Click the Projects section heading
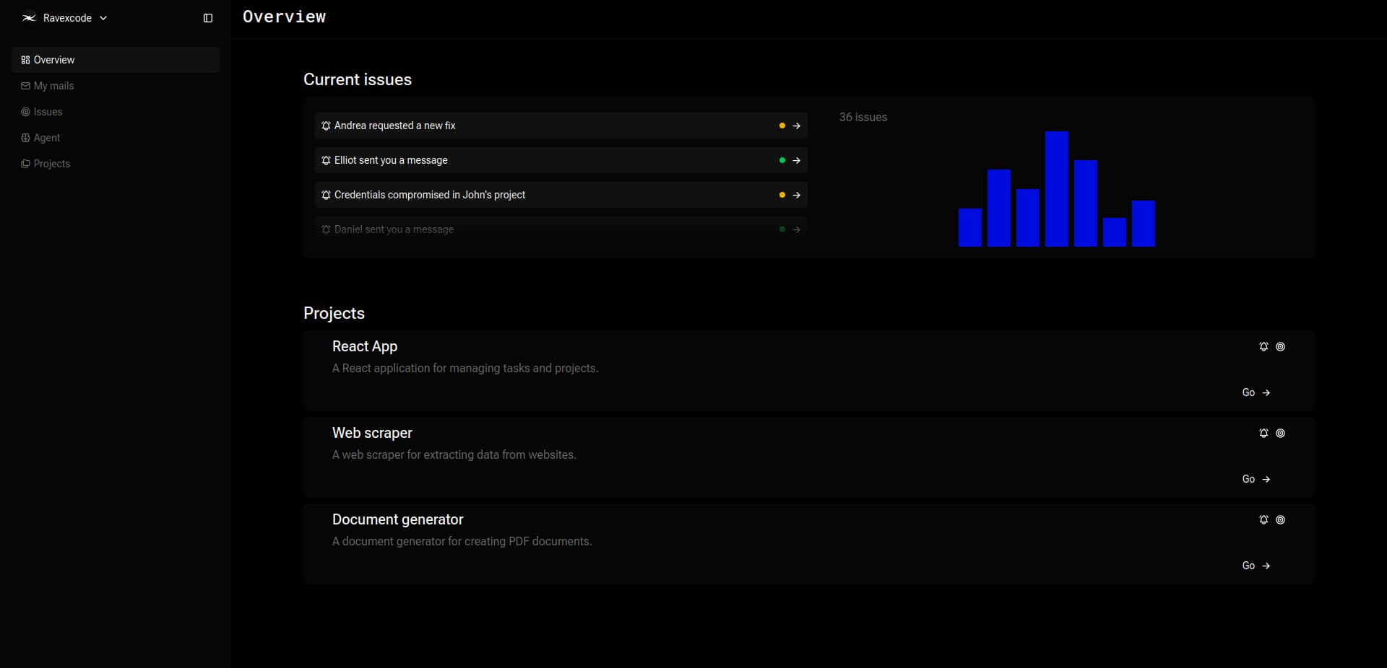This screenshot has width=1387, height=668. [x=334, y=313]
